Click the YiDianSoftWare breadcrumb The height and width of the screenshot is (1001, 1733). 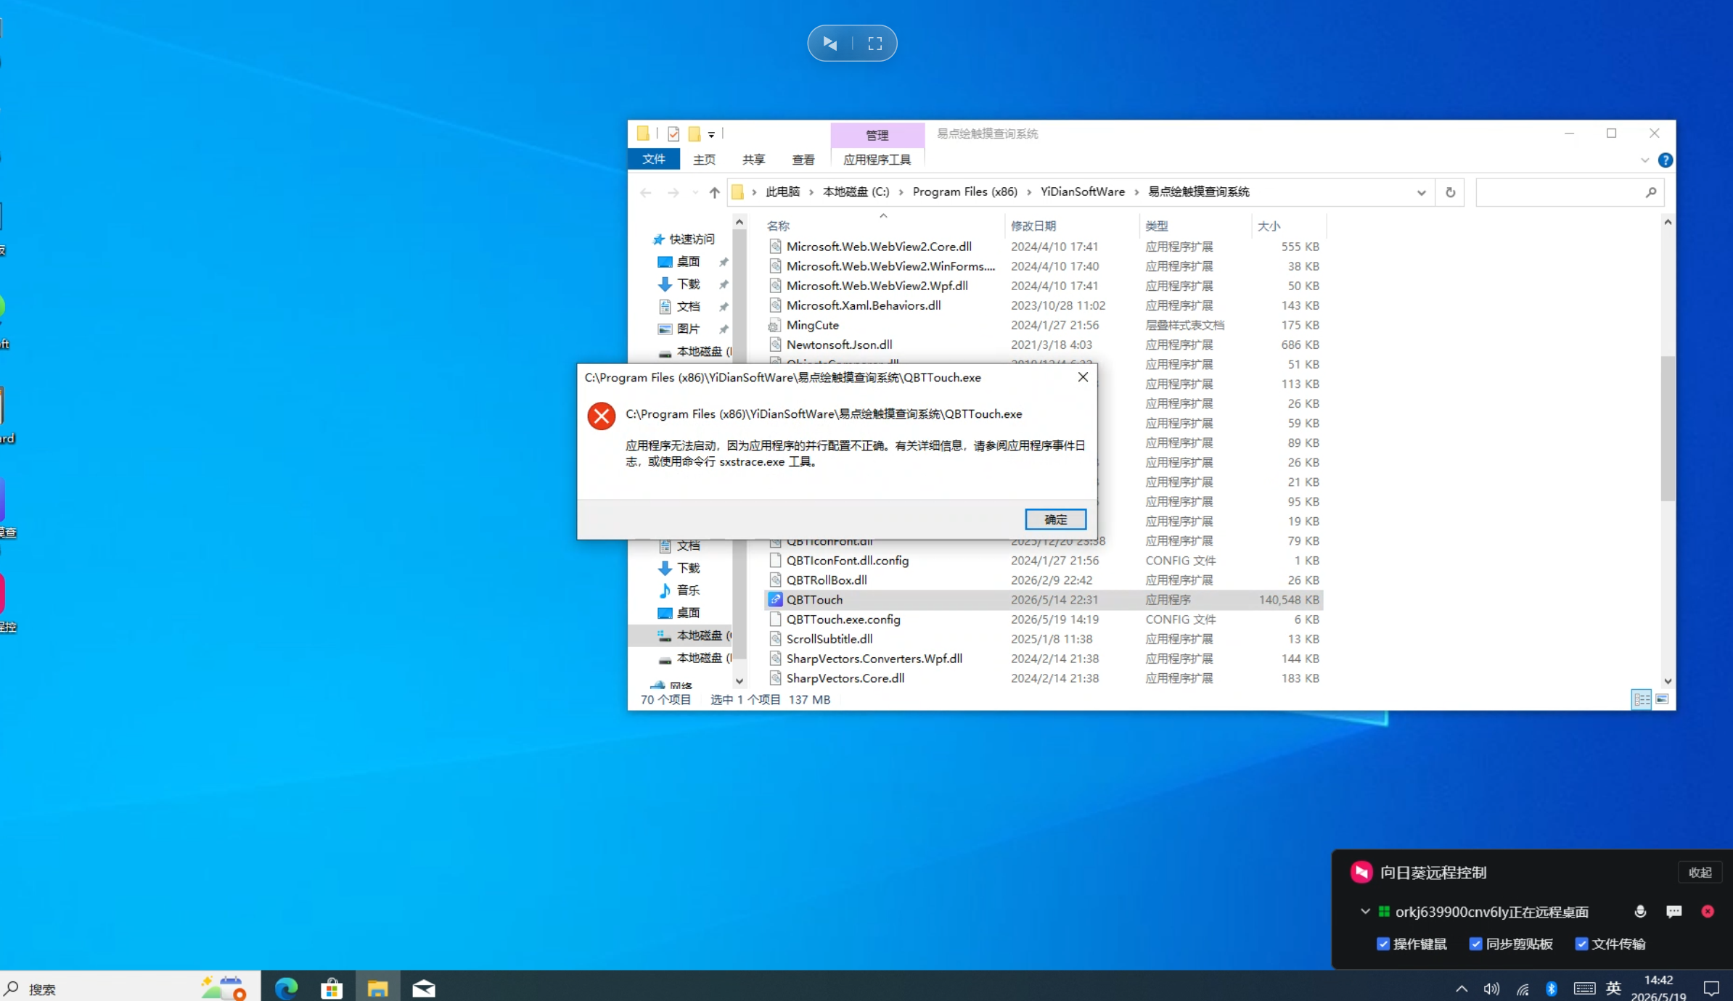pyautogui.click(x=1082, y=191)
